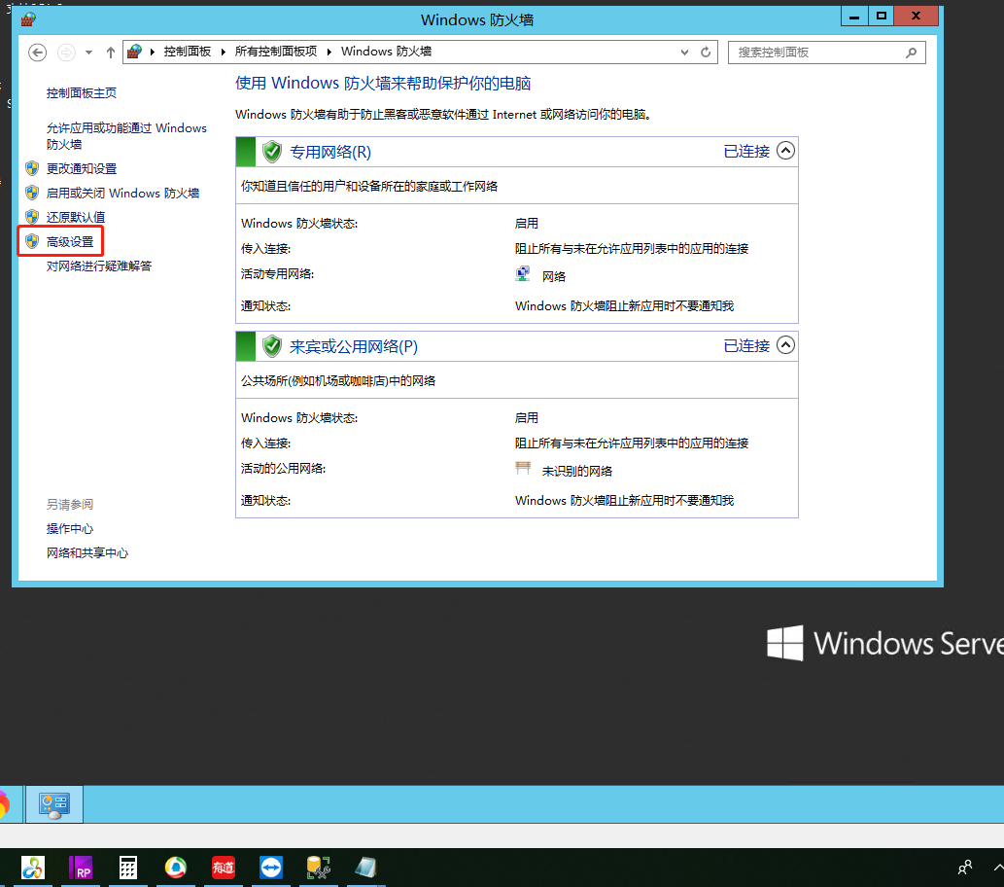The image size is (1004, 887).
Task: Click 使用 Windows 防火墙来帮助保护你的电脑 heading
Action: (383, 84)
